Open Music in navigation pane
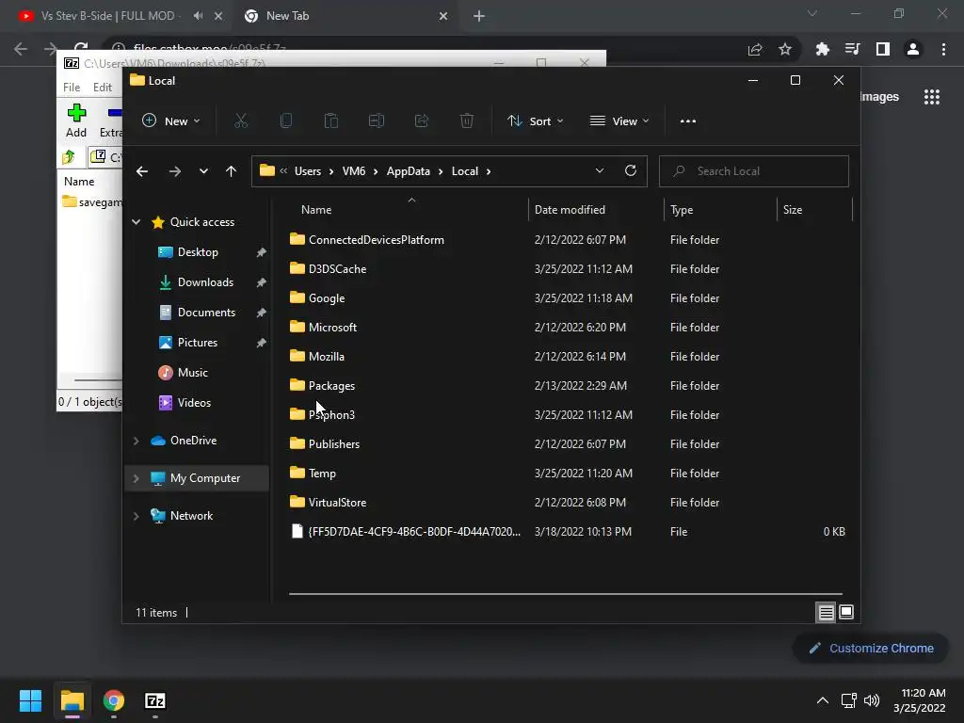Viewport: 964px width, 723px height. pos(192,373)
